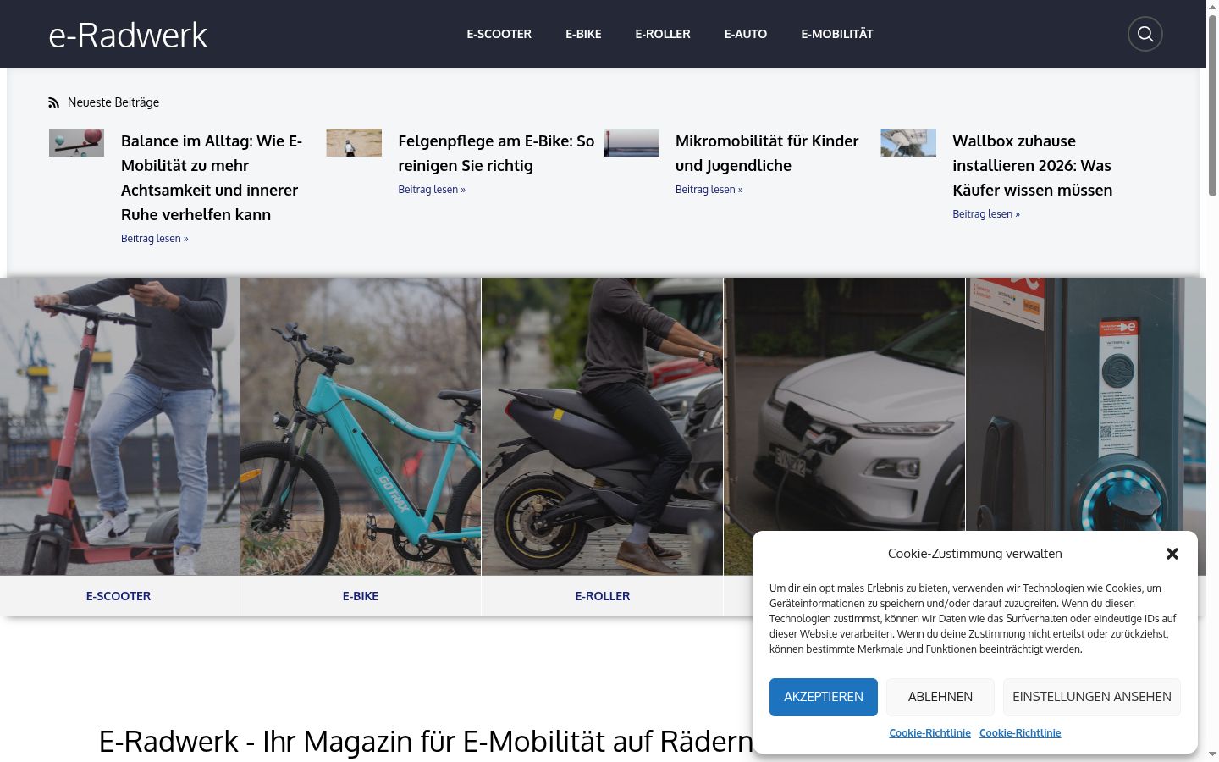Open the E-MOBILITÄT menu item

(837, 34)
